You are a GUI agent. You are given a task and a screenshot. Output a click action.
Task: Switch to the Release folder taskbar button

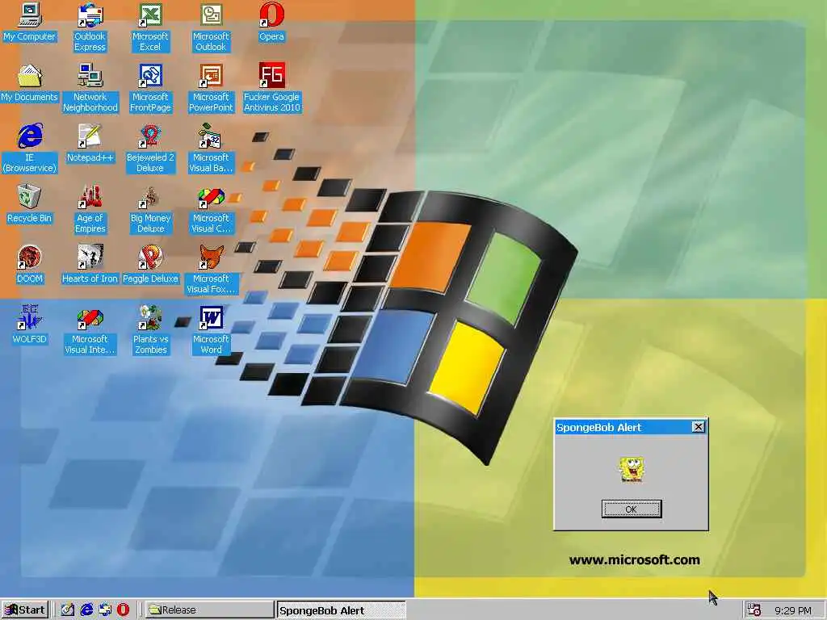209,610
